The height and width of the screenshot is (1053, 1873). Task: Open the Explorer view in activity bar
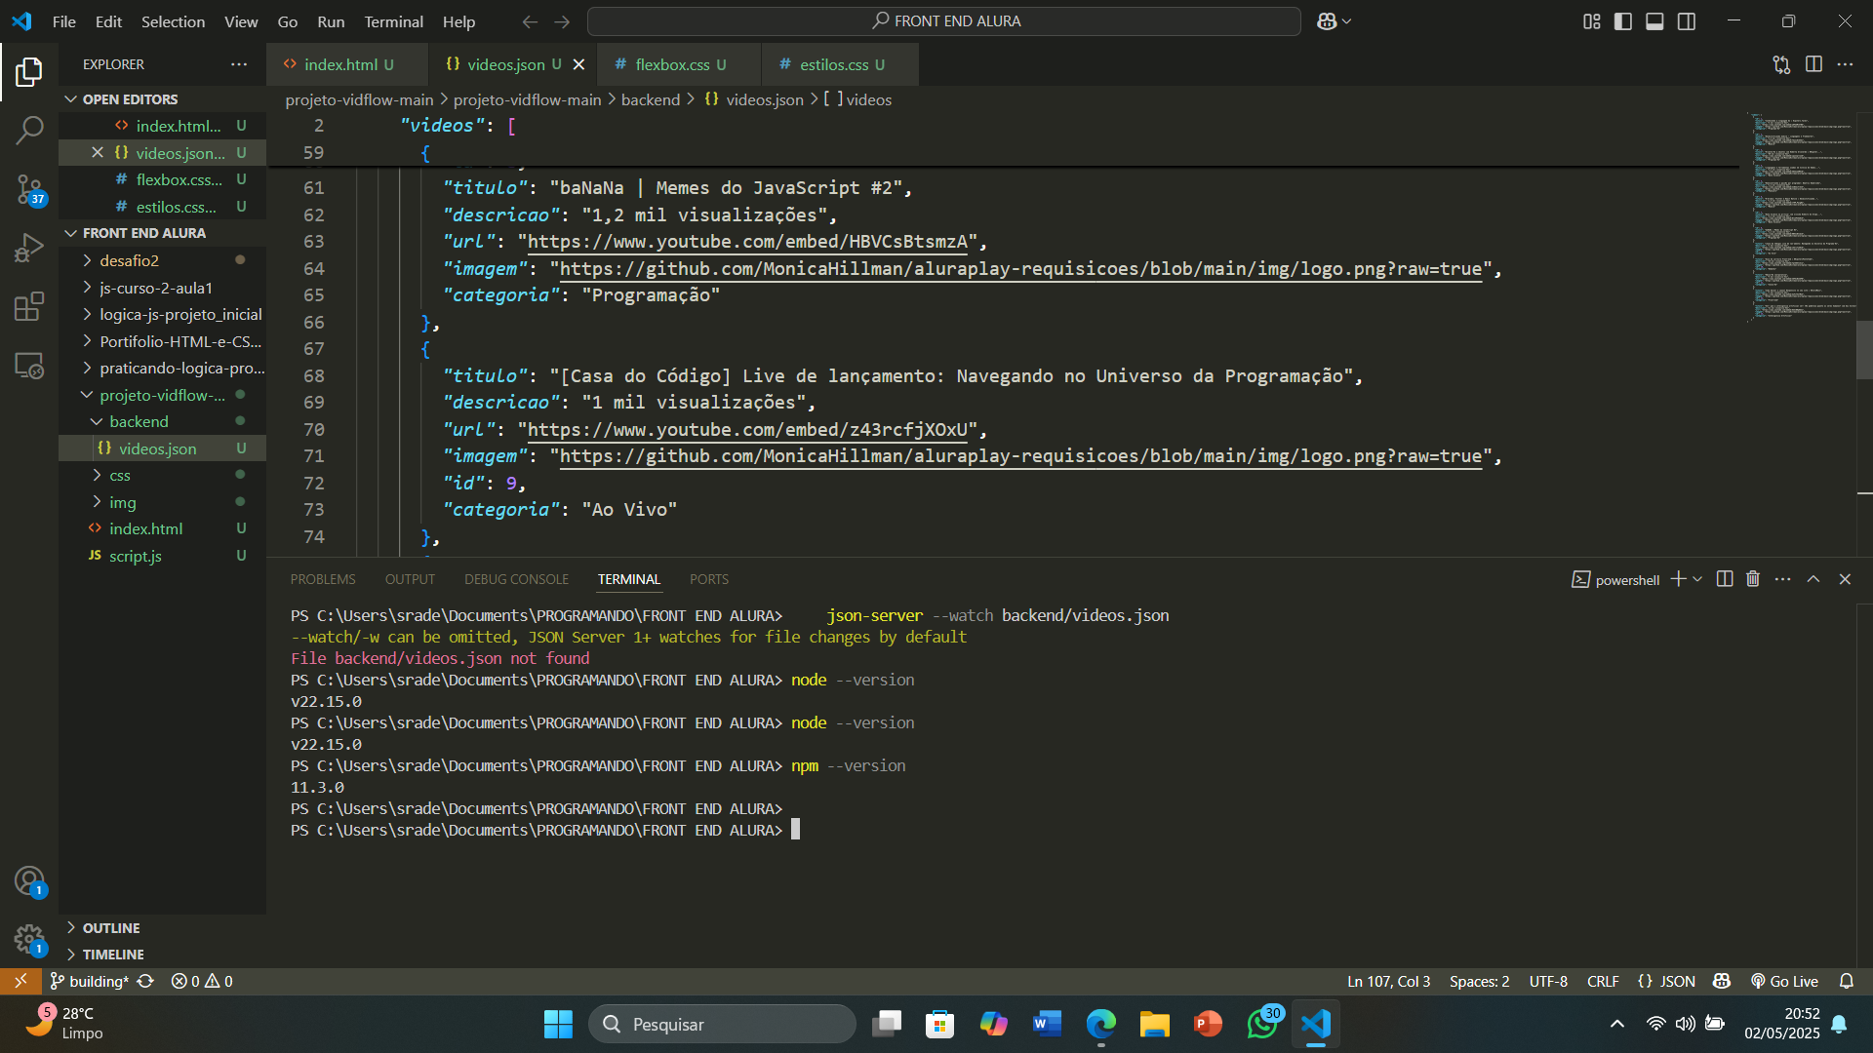[29, 71]
